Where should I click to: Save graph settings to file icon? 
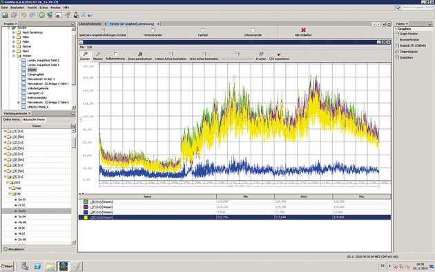click(x=102, y=30)
